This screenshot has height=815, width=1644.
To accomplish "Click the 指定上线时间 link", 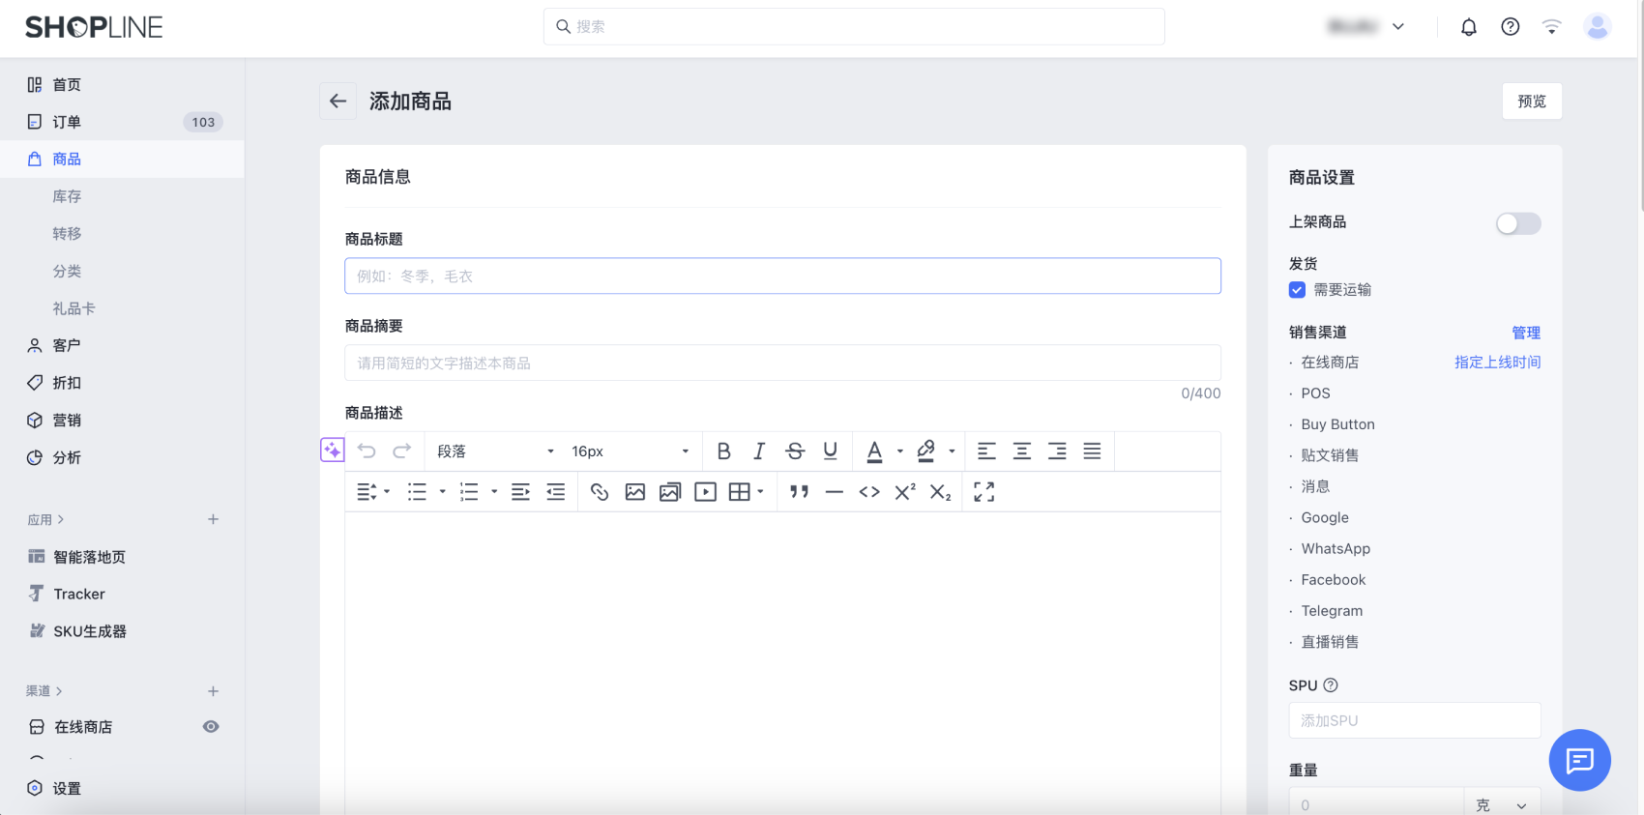I will pyautogui.click(x=1498, y=362).
